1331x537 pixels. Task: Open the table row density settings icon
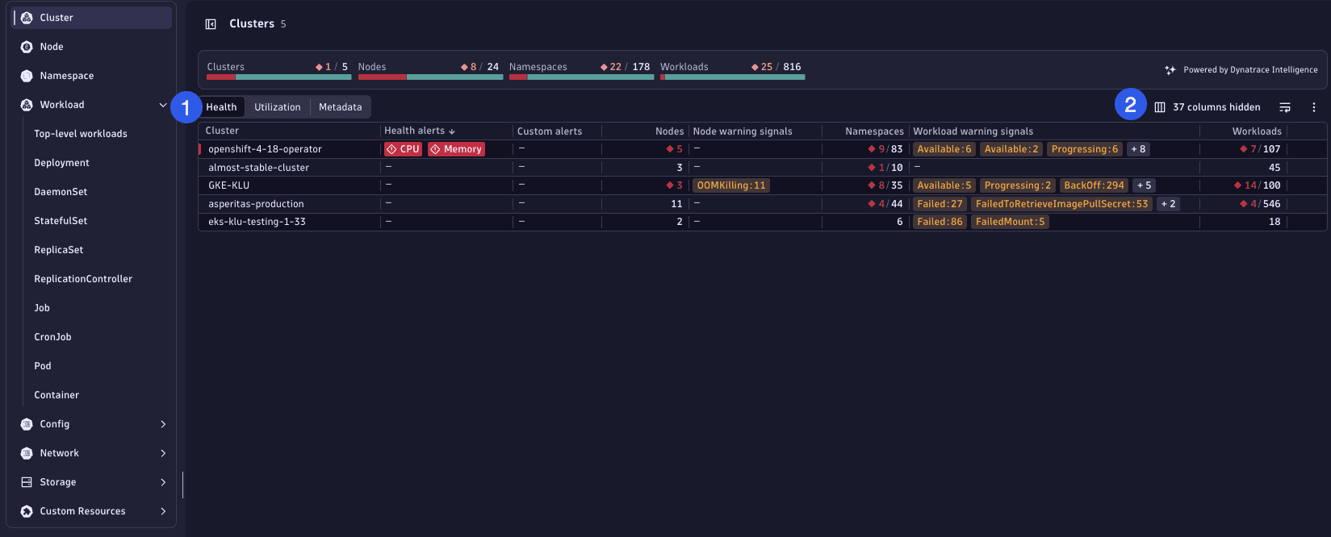click(x=1285, y=107)
